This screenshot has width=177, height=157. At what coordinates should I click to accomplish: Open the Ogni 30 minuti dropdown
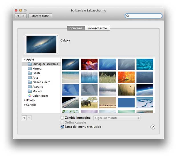pos(117,118)
